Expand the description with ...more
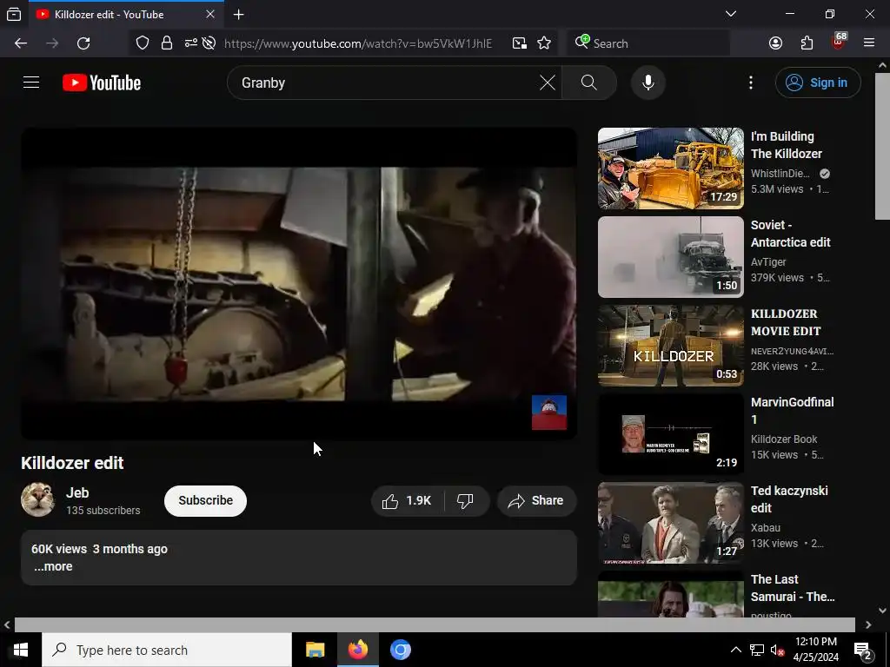 click(53, 566)
